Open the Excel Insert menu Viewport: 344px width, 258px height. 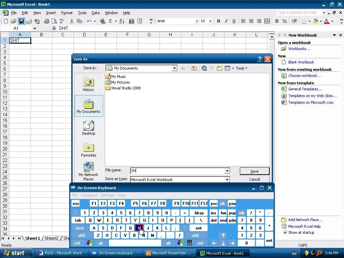click(51, 13)
